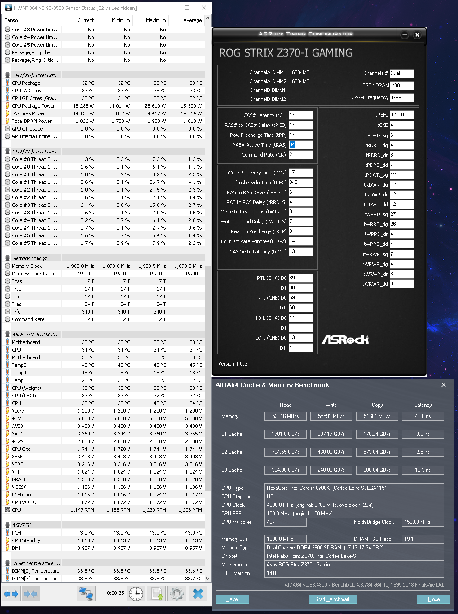Click the North Bridge Clock value 4500.0 MHz
The height and width of the screenshot is (614, 458).
pyautogui.click(x=423, y=522)
